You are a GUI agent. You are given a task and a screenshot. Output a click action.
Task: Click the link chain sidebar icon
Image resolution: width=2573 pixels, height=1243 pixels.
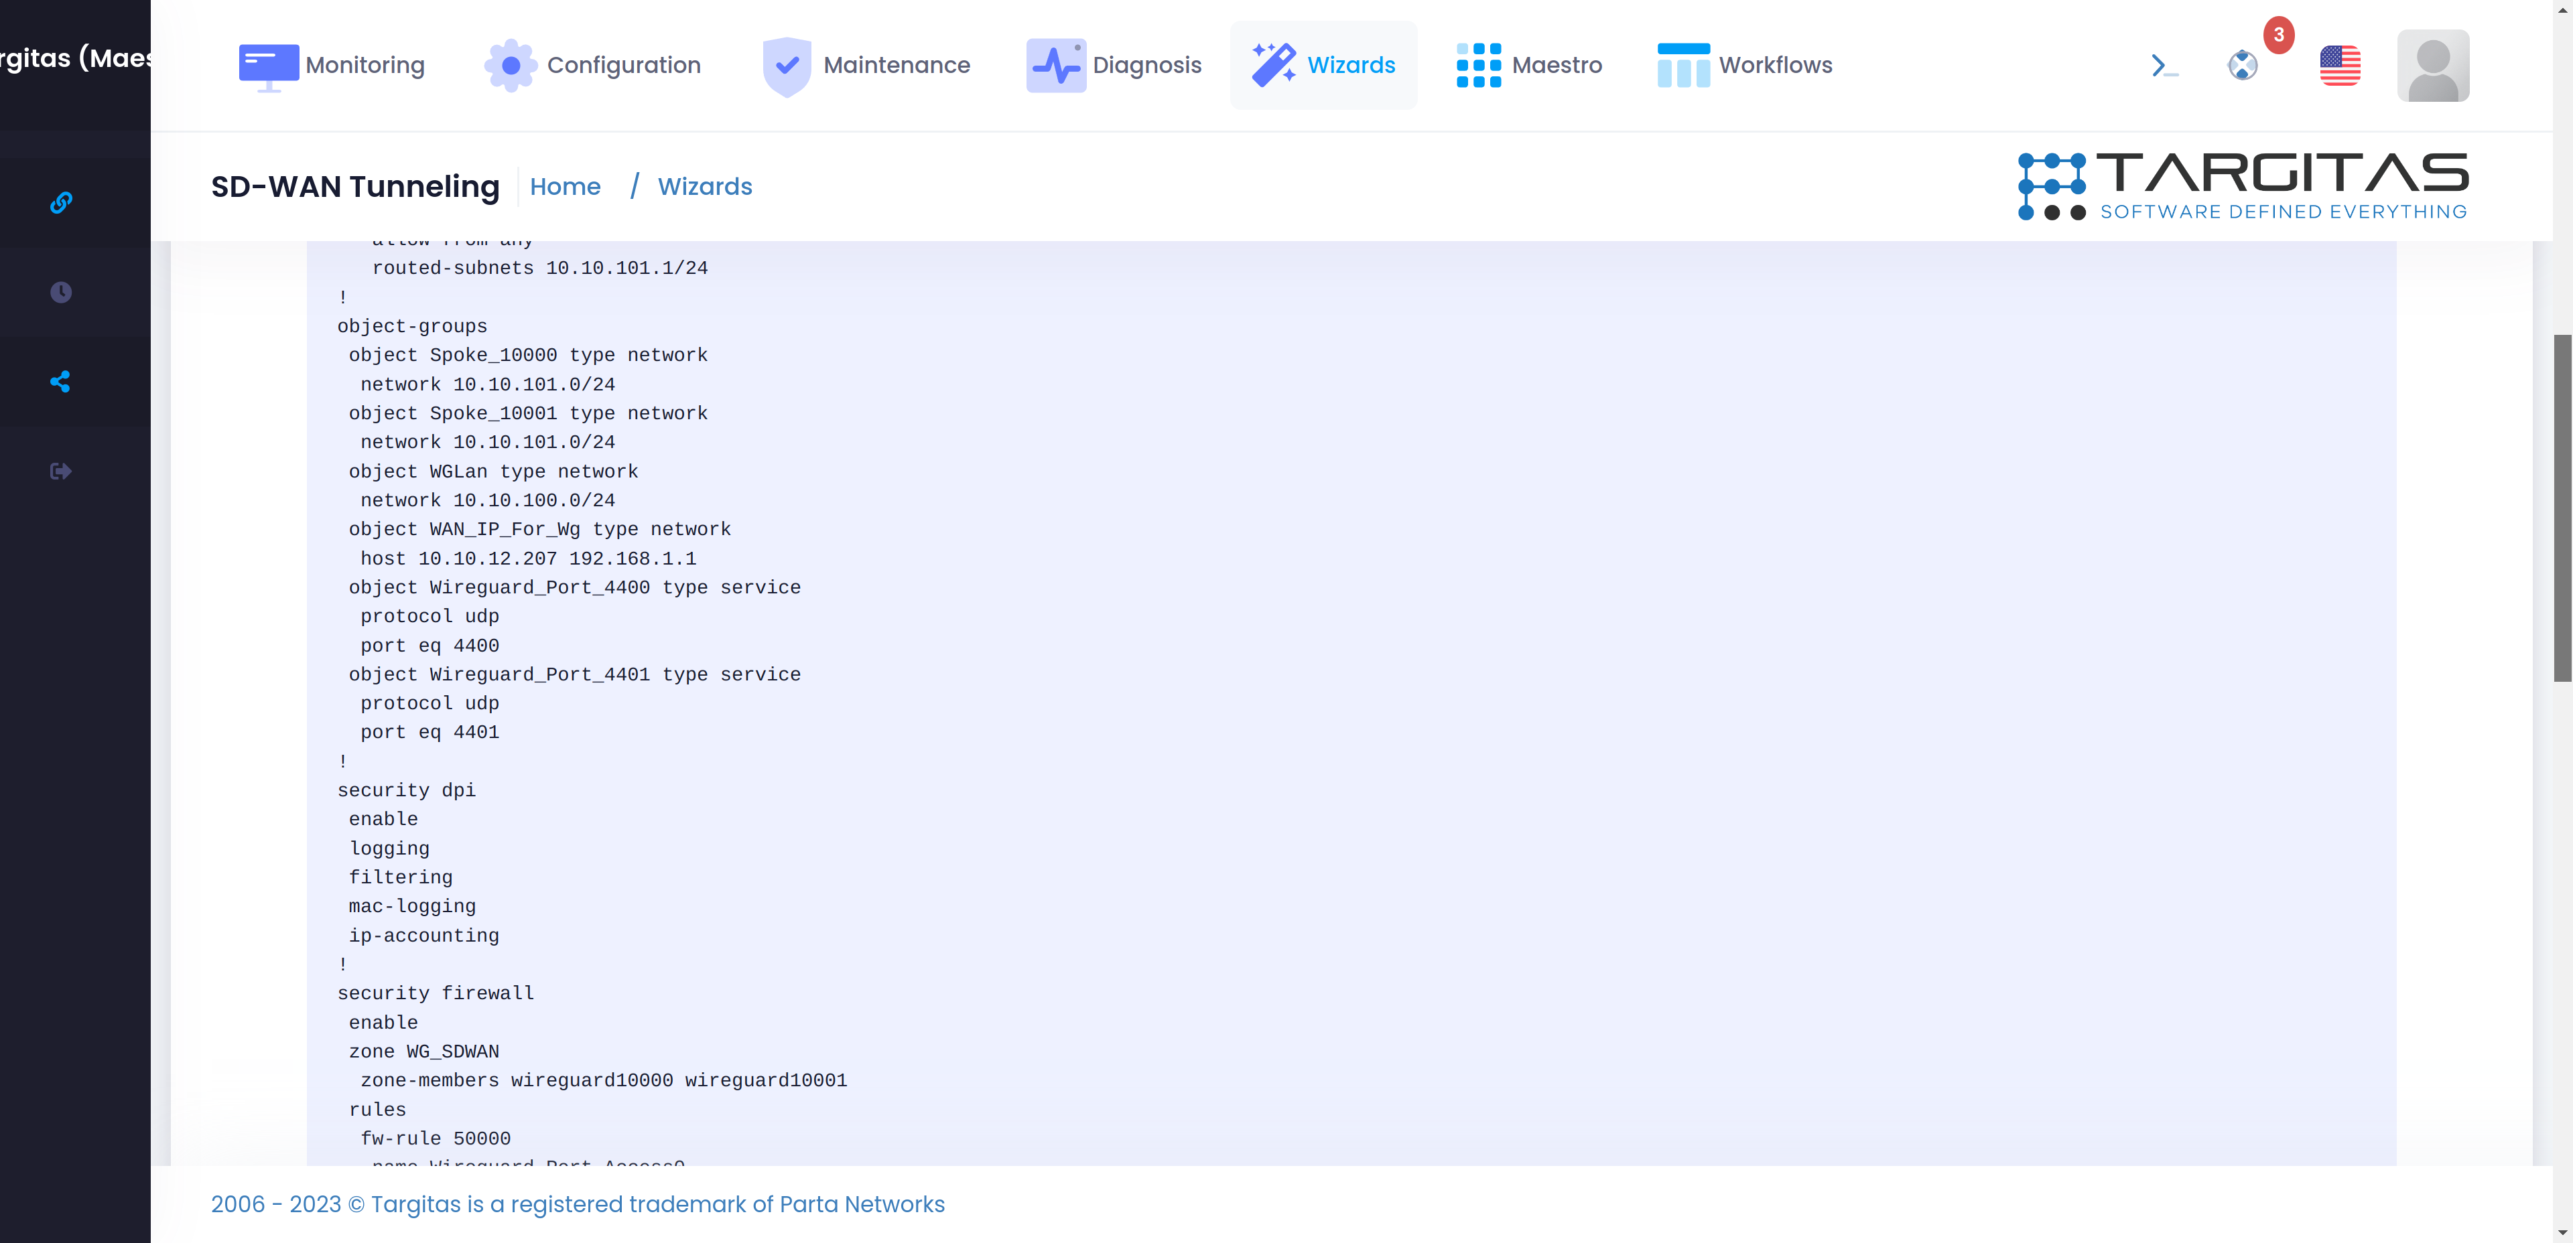(x=61, y=203)
